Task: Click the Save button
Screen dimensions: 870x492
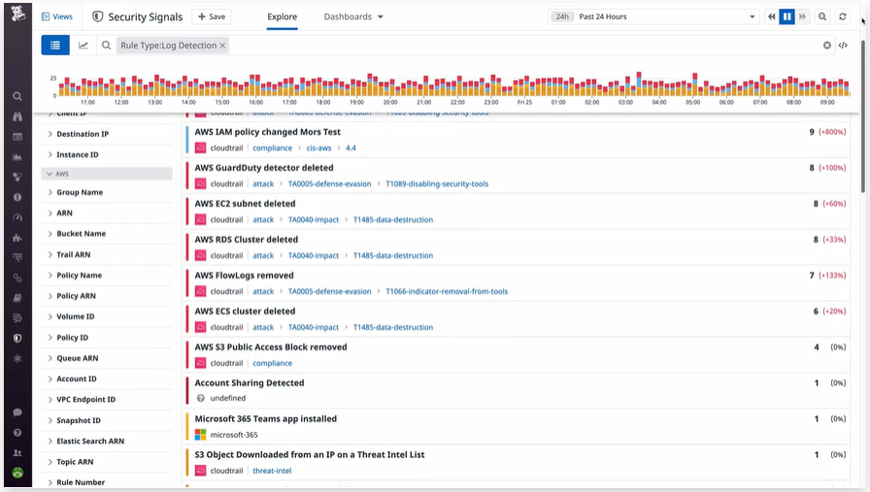Action: click(x=212, y=16)
